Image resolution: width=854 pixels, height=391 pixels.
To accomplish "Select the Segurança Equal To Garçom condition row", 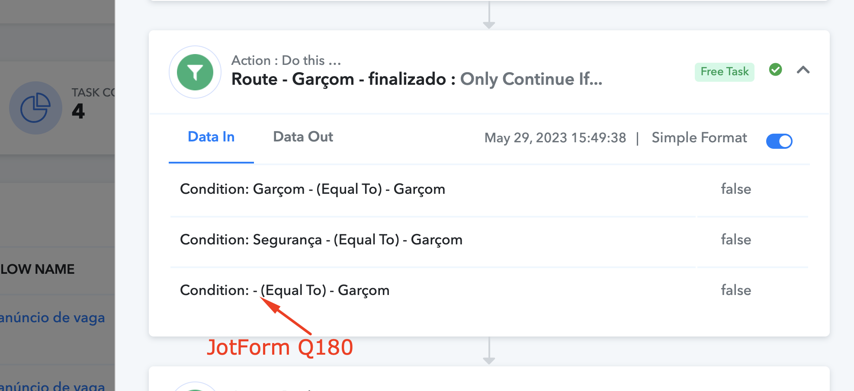I will 489,240.
